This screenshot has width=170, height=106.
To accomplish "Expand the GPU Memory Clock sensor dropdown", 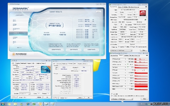I will pyautogui.click(x=125, y=62).
